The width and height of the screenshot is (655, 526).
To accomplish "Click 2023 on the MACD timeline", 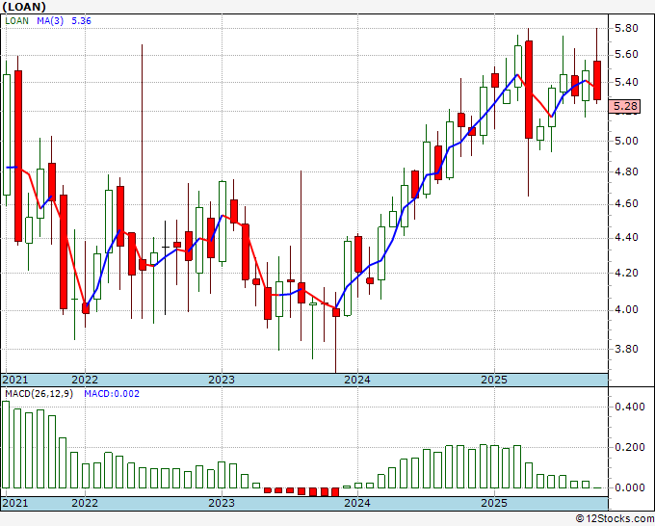I will tap(222, 503).
